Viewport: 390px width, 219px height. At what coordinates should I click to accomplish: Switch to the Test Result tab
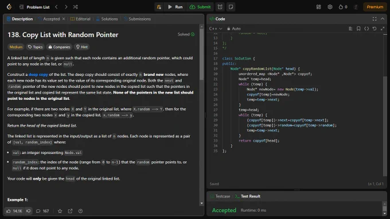[248, 196]
